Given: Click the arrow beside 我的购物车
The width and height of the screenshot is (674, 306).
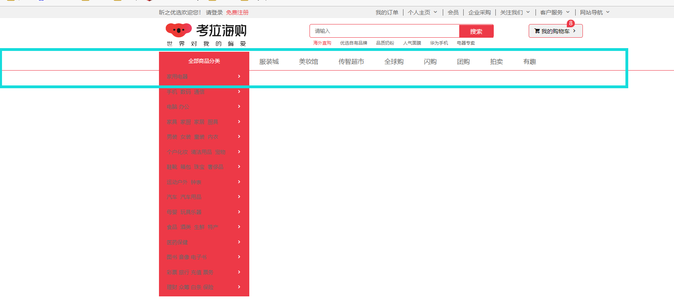Looking at the screenshot, I should pos(574,31).
